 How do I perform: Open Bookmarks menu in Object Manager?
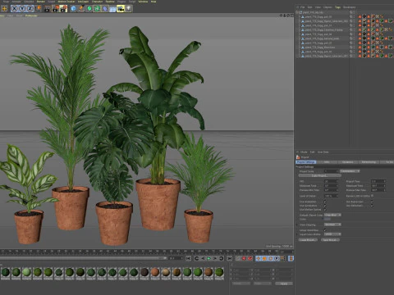click(350, 7)
